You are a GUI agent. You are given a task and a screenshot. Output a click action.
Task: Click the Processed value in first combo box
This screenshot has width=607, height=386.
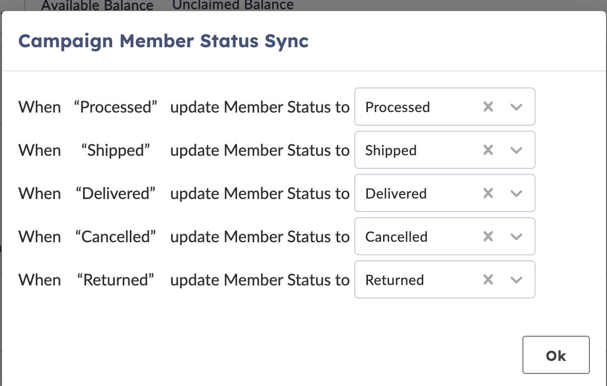(x=398, y=107)
